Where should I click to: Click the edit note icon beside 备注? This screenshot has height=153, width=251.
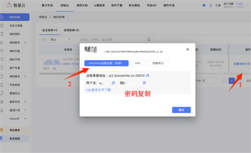click(x=55, y=68)
